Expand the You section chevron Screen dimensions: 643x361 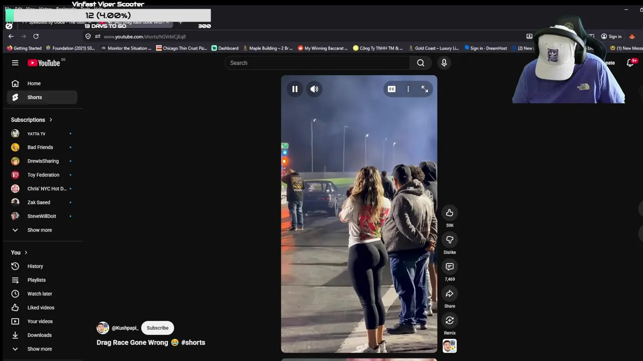pyautogui.click(x=26, y=253)
